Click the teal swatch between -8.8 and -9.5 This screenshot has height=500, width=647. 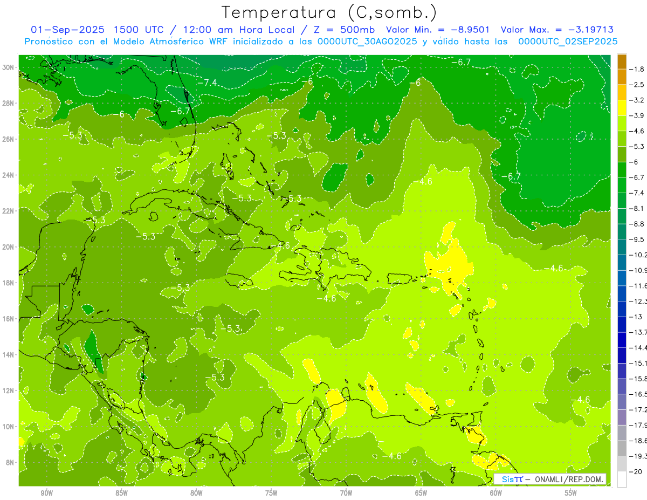(x=622, y=231)
